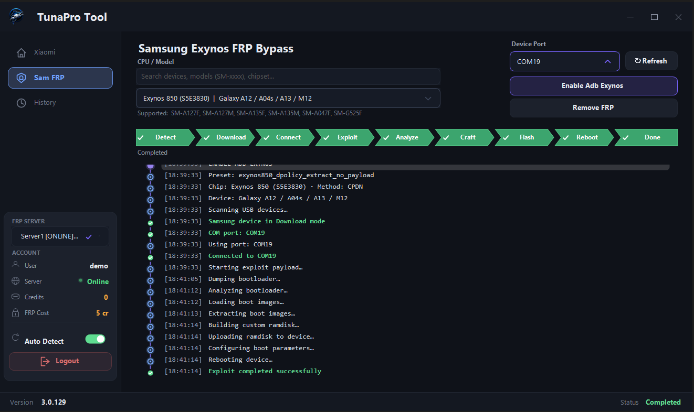Open the FRP Server selection dropdown
Image resolution: width=694 pixels, height=412 pixels.
click(x=60, y=236)
